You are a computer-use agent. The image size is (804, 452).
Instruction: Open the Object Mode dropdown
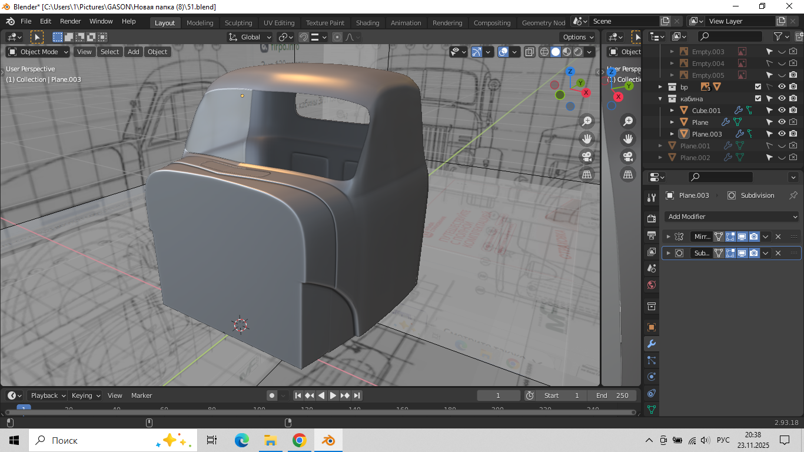pyautogui.click(x=38, y=52)
